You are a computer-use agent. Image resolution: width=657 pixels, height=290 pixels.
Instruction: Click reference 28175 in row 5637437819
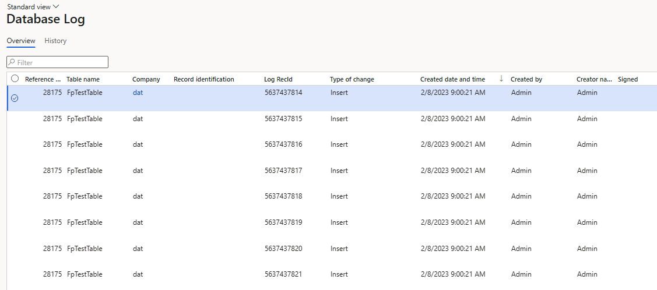click(x=52, y=222)
